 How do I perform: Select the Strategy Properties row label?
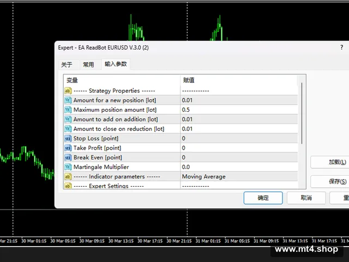pyautogui.click(x=114, y=91)
